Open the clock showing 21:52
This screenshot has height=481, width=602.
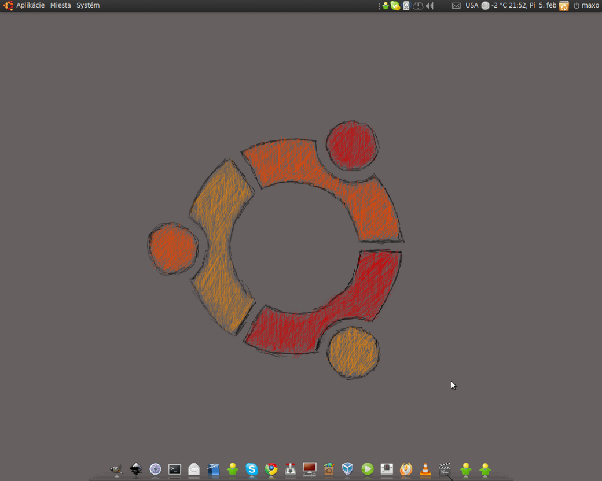point(533,5)
